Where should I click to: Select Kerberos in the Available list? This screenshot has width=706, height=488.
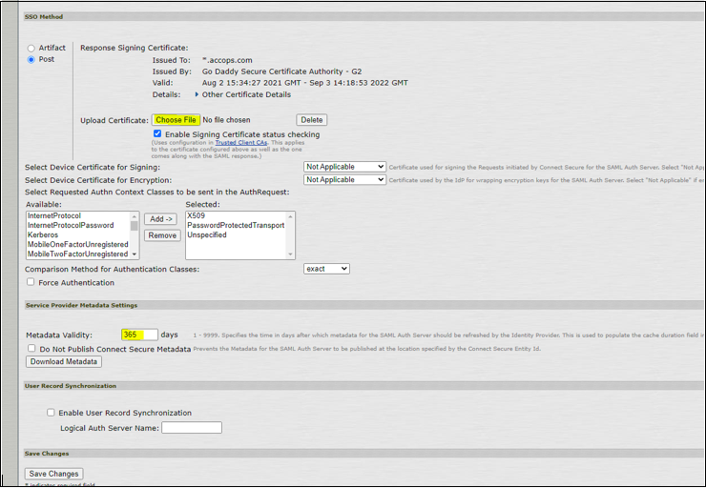41,234
